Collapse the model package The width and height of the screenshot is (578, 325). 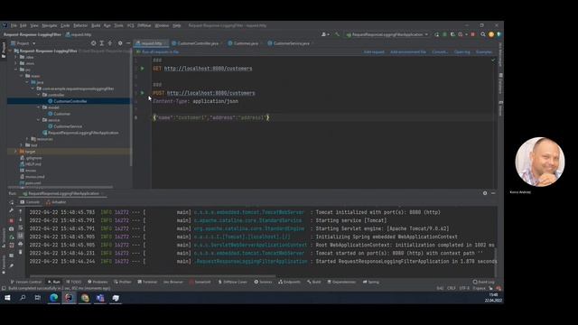pyautogui.click(x=38, y=107)
